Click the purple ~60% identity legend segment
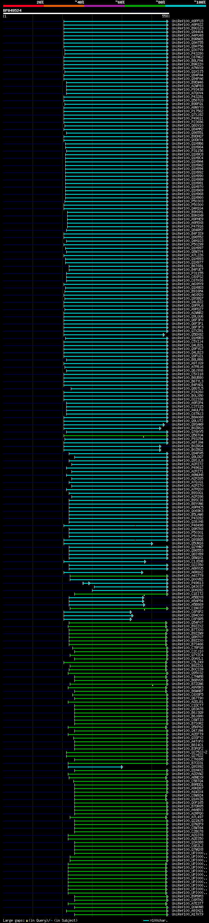Viewport: 209px width, 923px height. (105, 6)
